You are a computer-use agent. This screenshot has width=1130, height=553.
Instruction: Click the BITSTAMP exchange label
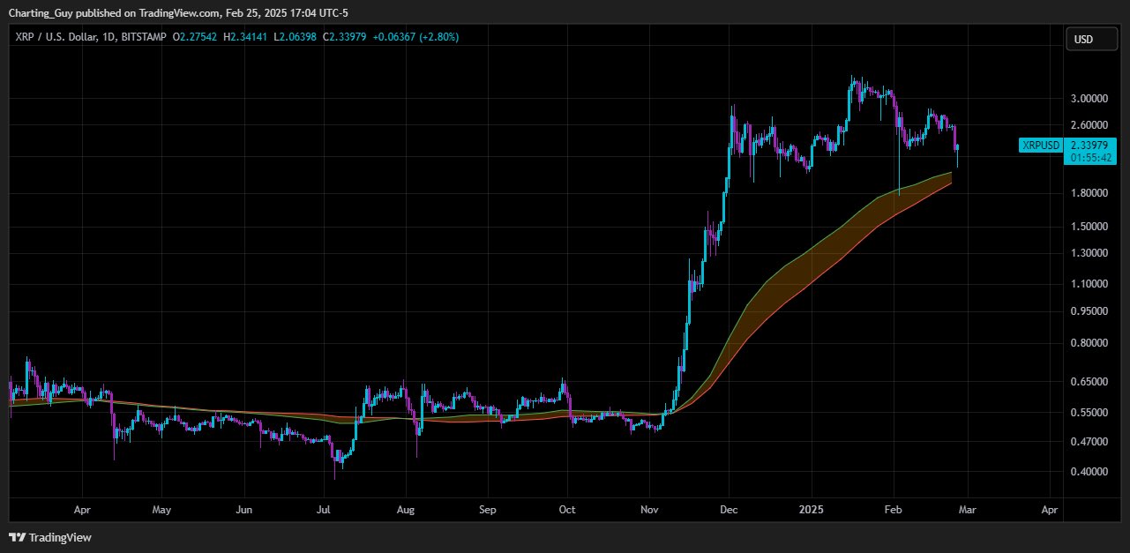(142, 37)
